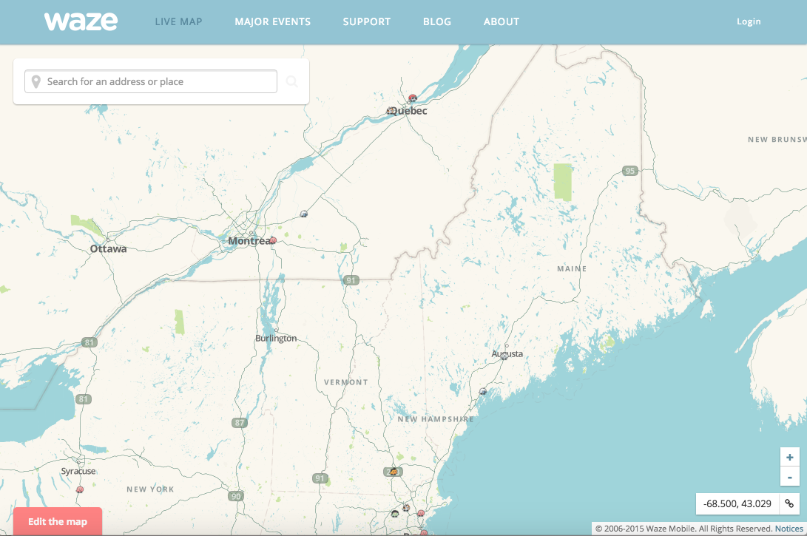807x536 pixels.
Task: Open the MAJOR EVENTS menu item
Action: (x=272, y=21)
